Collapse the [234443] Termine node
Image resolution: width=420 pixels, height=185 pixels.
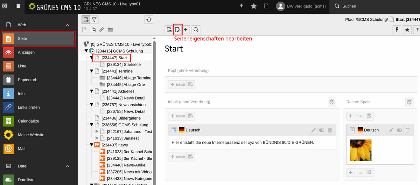click(92, 71)
